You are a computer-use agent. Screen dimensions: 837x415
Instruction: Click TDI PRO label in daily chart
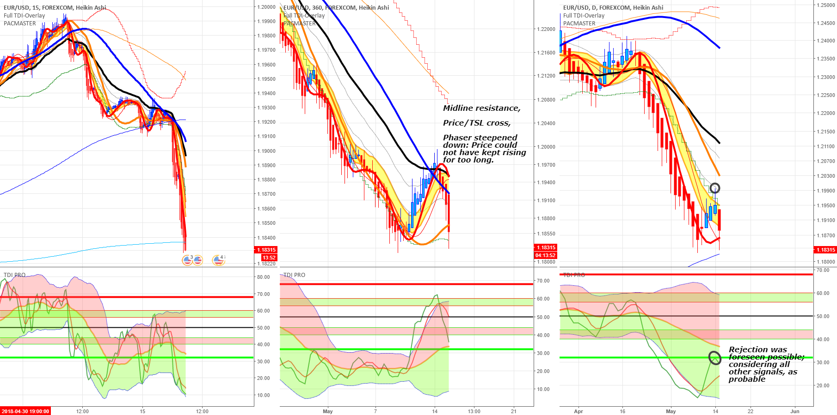(x=574, y=275)
